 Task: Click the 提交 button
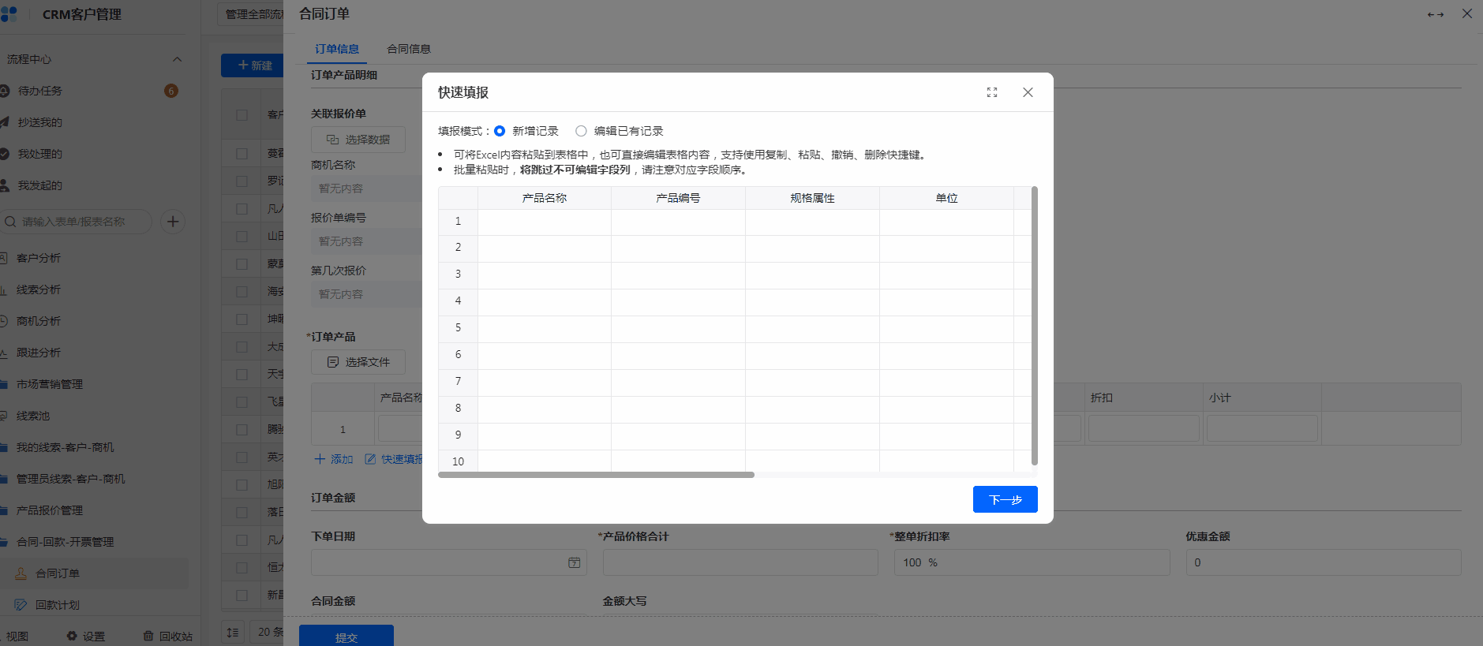coord(346,637)
